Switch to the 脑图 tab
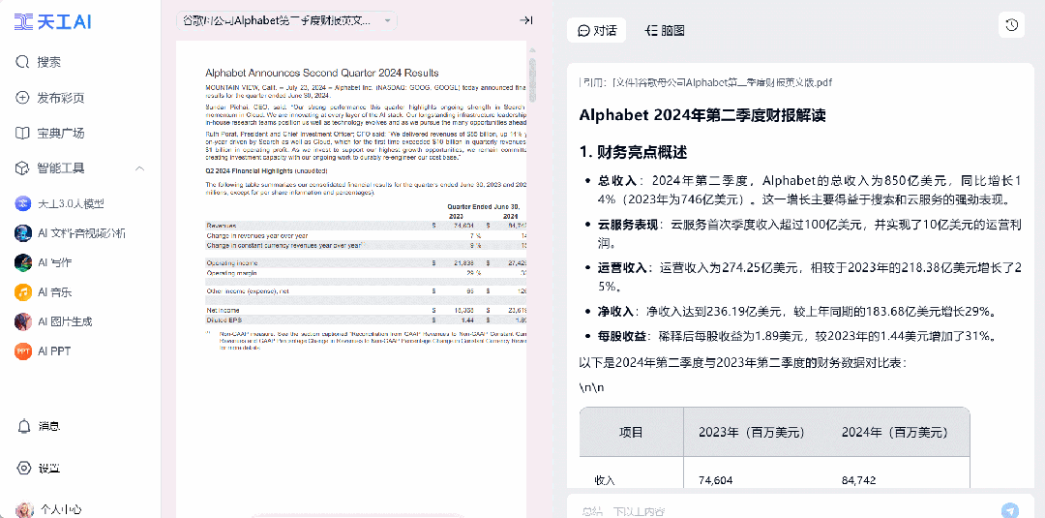The width and height of the screenshot is (1045, 518). 665,30
